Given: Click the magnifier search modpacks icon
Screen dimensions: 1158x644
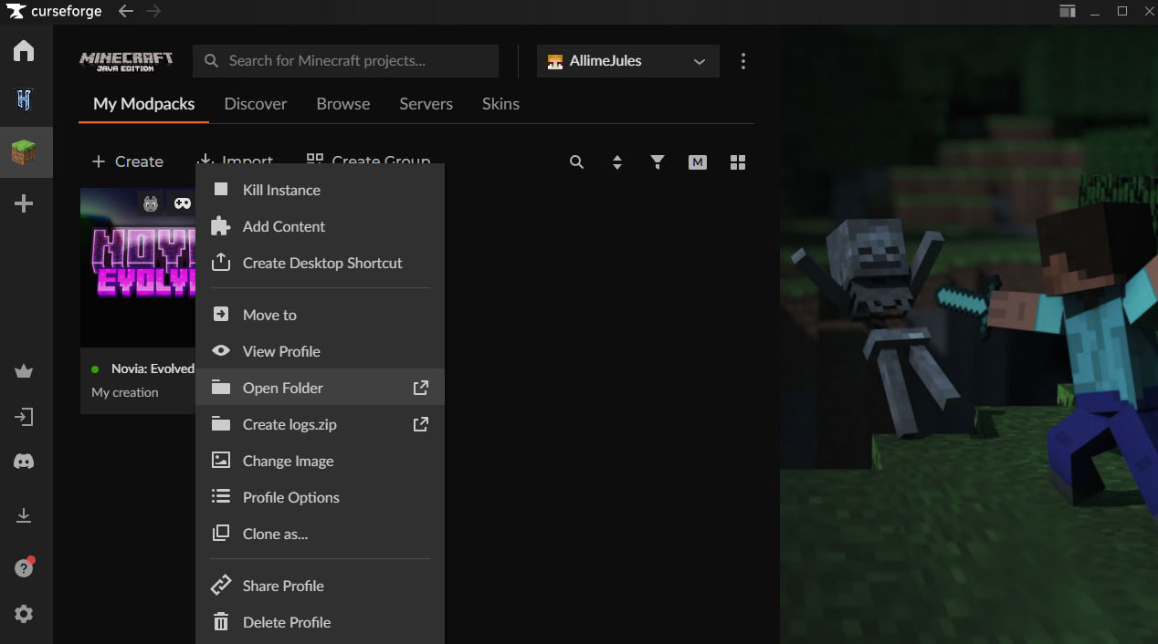Looking at the screenshot, I should [576, 162].
